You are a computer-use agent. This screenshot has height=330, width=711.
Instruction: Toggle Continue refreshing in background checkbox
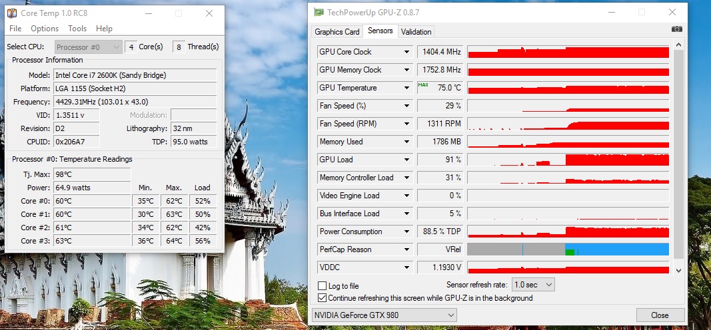tap(323, 298)
